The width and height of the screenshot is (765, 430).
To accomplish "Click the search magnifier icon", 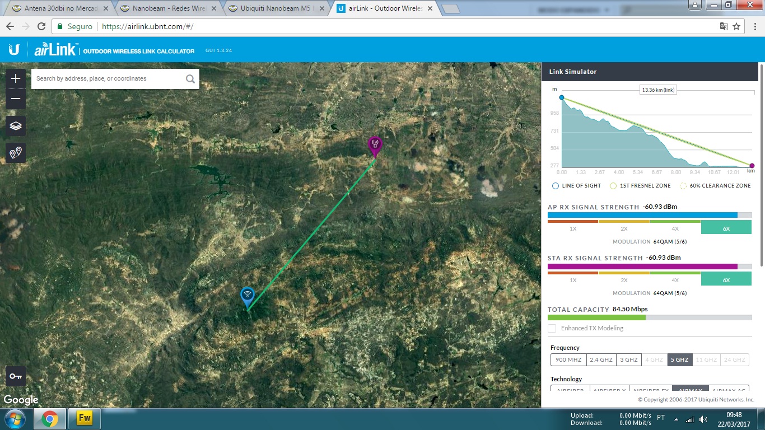I will coord(190,79).
